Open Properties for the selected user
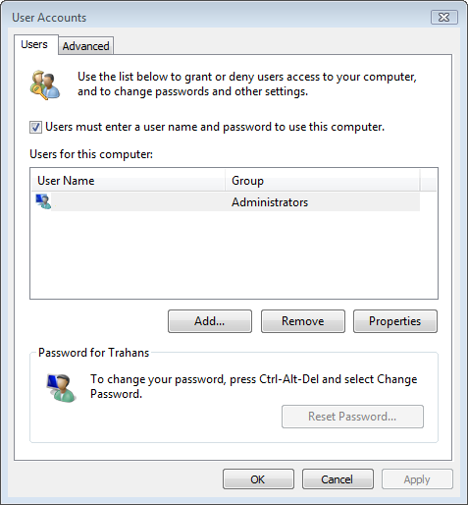468x505 pixels. point(395,321)
